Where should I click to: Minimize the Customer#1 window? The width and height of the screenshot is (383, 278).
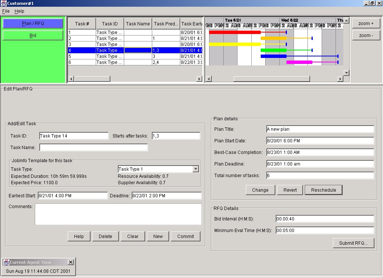click(366, 3)
